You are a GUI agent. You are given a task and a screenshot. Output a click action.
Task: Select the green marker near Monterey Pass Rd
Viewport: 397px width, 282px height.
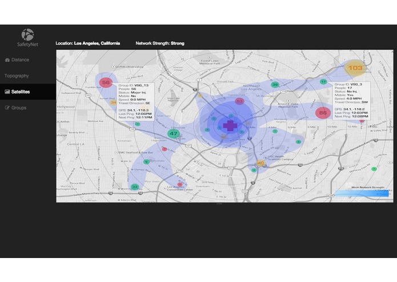374,169
